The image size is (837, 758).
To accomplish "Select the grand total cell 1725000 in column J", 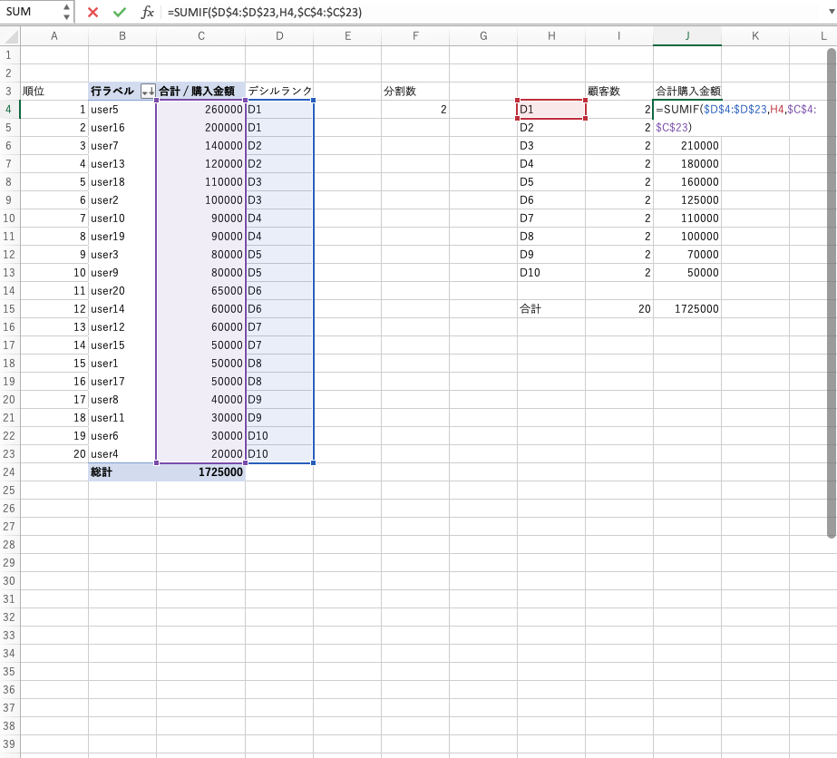I will tap(687, 308).
